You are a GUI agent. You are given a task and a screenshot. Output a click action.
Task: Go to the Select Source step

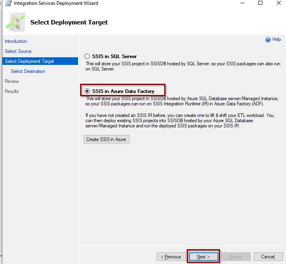(x=18, y=51)
